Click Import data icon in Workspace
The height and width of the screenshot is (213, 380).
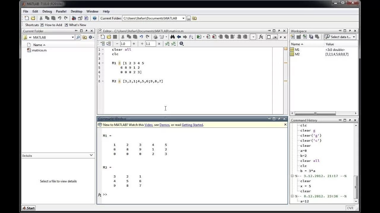click(x=305, y=37)
